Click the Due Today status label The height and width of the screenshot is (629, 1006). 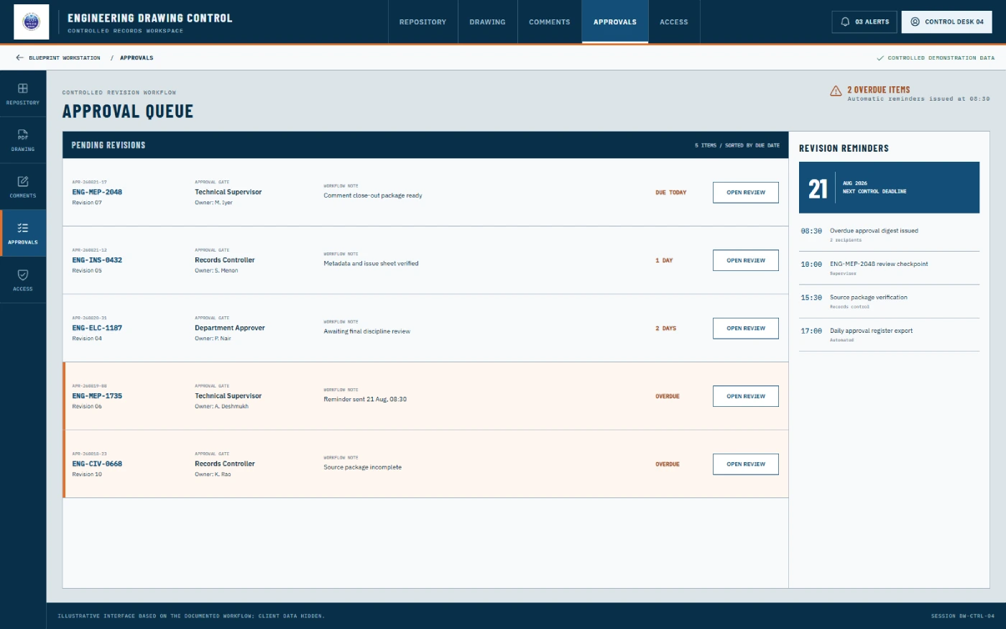coord(671,193)
